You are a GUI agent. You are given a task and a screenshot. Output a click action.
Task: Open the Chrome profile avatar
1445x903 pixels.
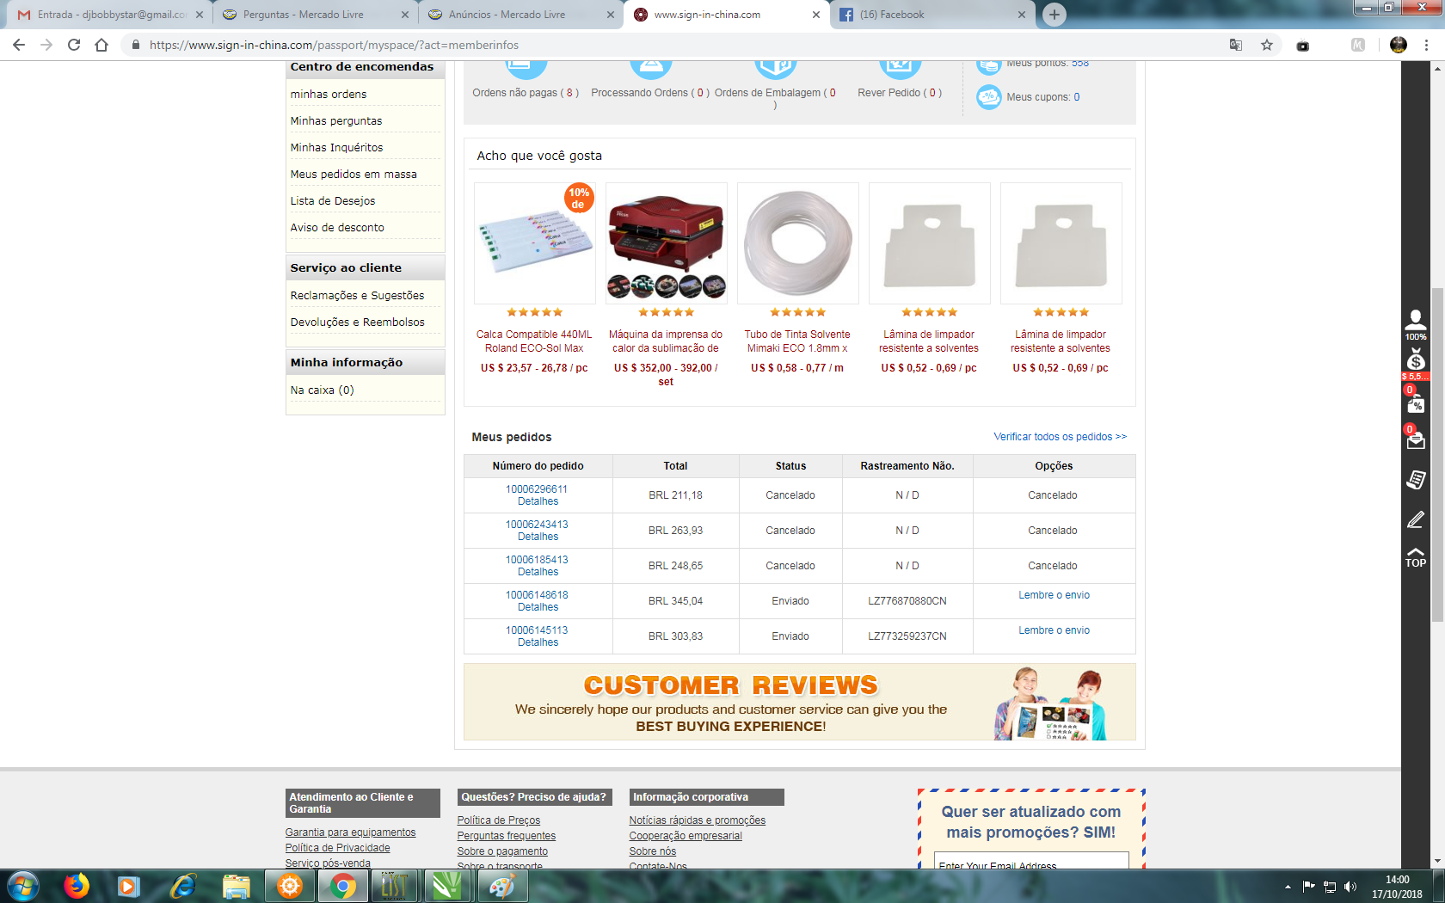[1399, 45]
